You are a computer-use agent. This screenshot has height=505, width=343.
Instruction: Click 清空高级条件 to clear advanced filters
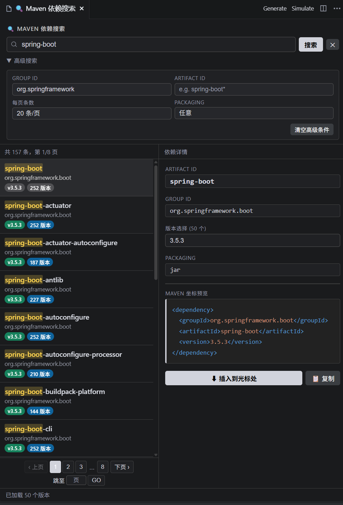click(312, 130)
